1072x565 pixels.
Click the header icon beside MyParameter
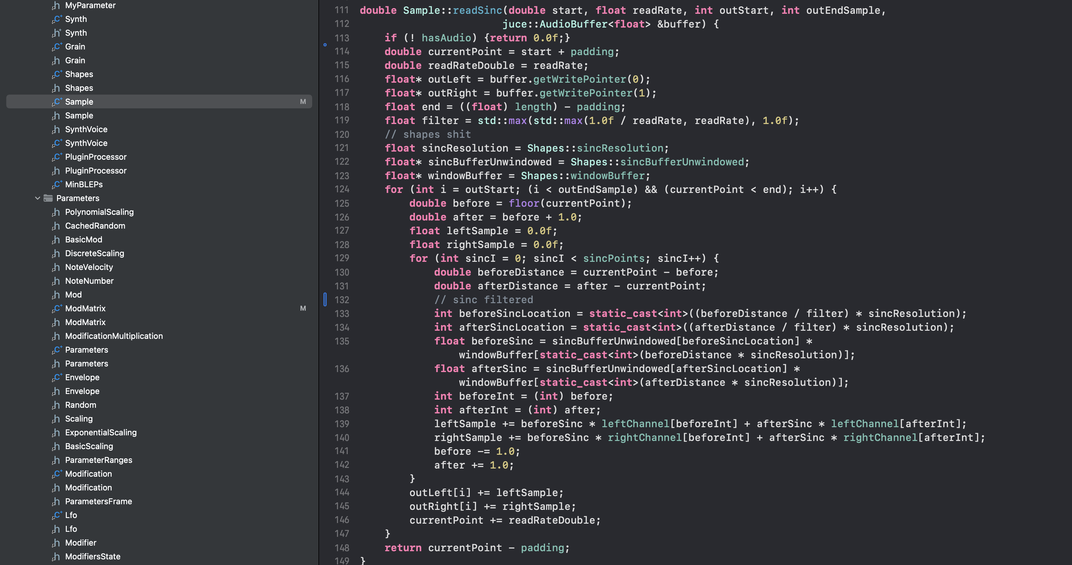tap(56, 5)
